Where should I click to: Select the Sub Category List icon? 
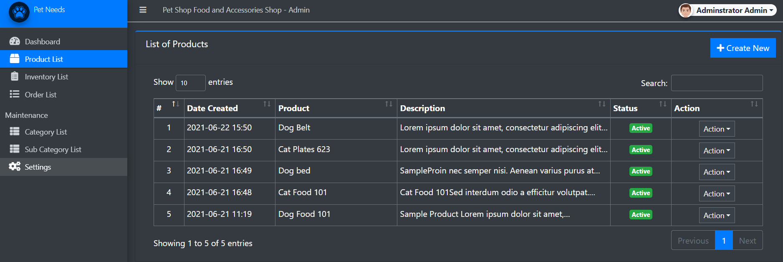pos(15,149)
